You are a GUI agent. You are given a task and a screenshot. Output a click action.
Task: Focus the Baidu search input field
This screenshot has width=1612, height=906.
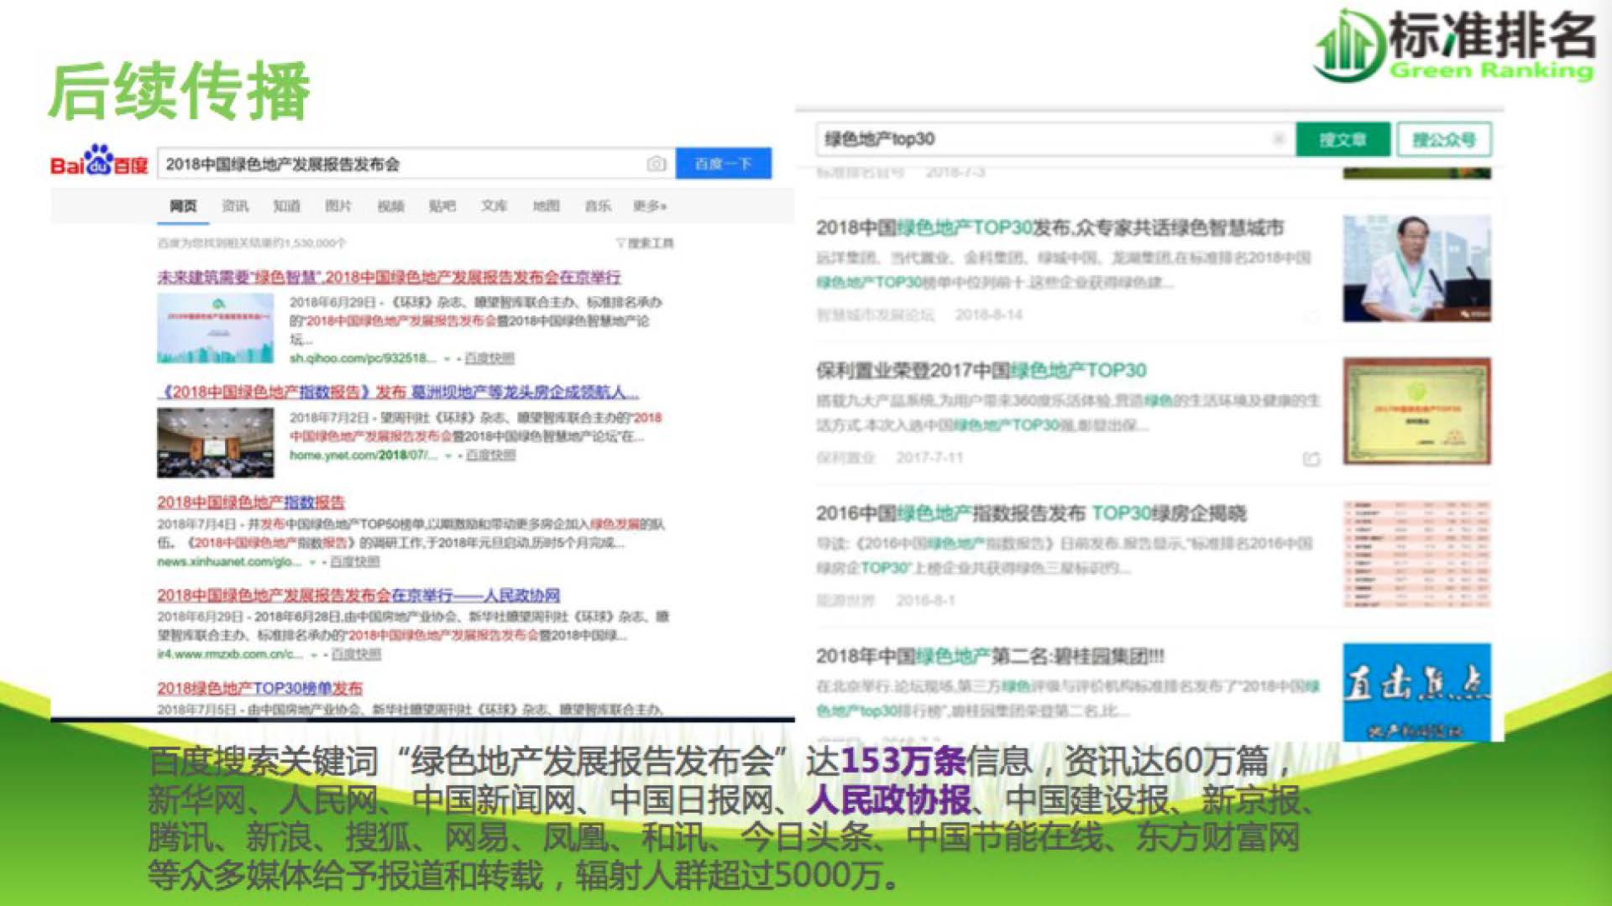tap(416, 164)
